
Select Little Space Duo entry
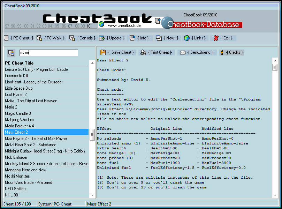point(46,88)
